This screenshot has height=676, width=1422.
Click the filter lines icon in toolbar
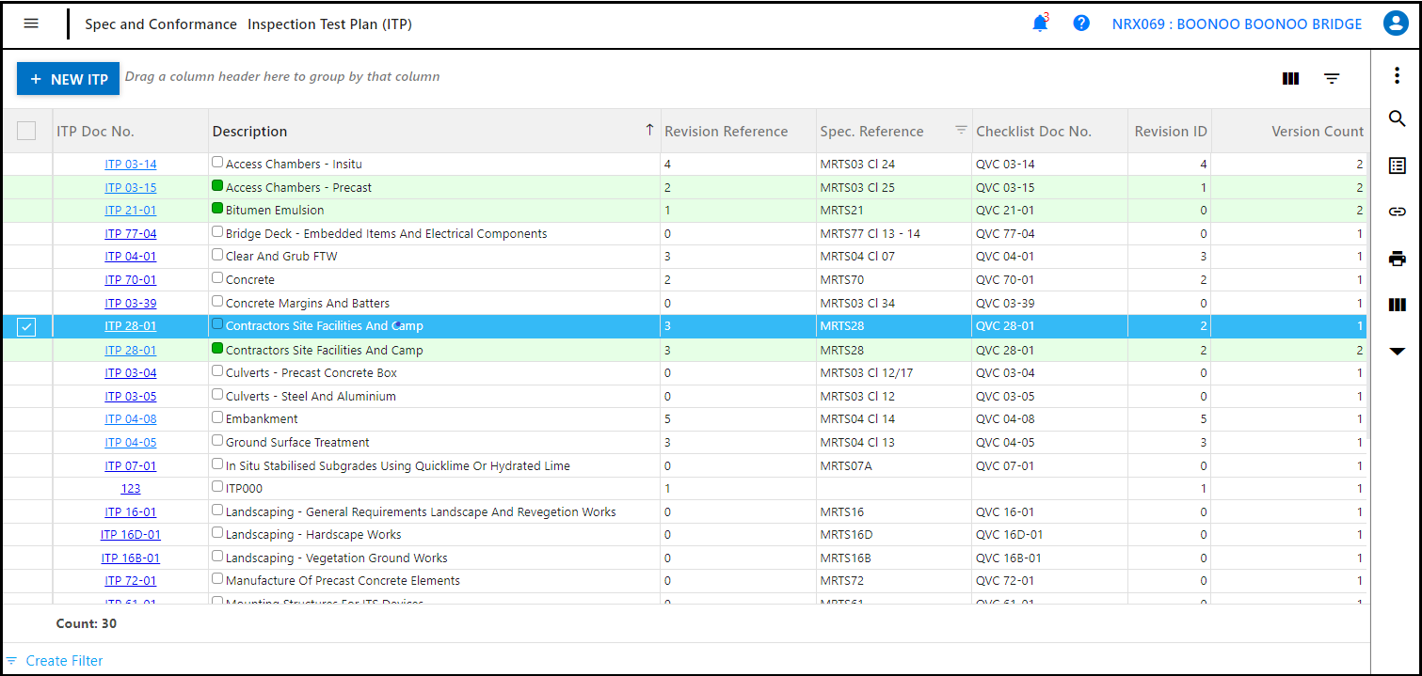(1332, 79)
